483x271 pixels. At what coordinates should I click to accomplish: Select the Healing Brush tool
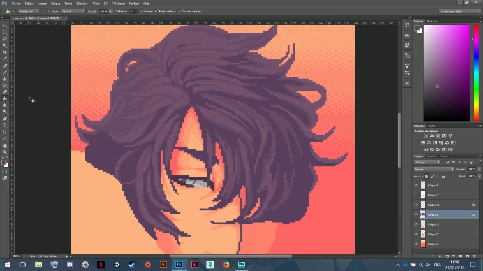click(x=5, y=65)
